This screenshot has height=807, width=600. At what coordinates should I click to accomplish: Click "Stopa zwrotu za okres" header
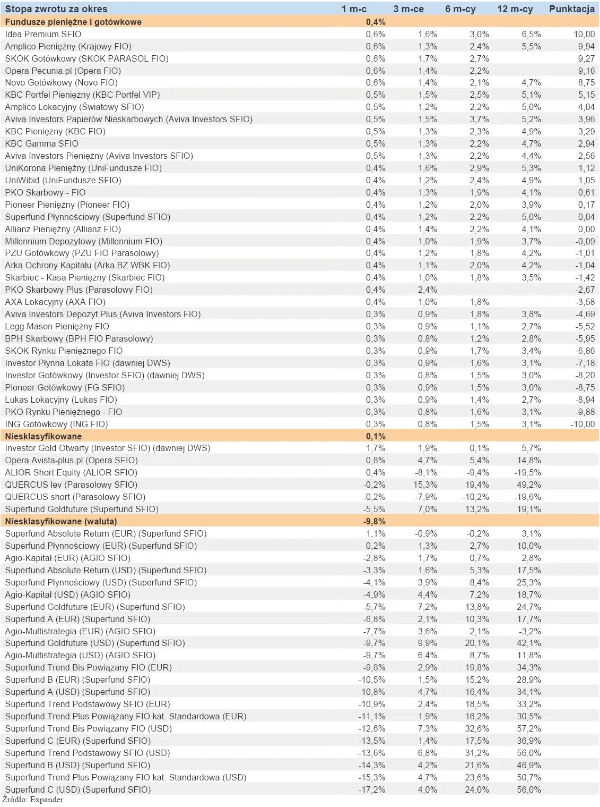pyautogui.click(x=56, y=9)
